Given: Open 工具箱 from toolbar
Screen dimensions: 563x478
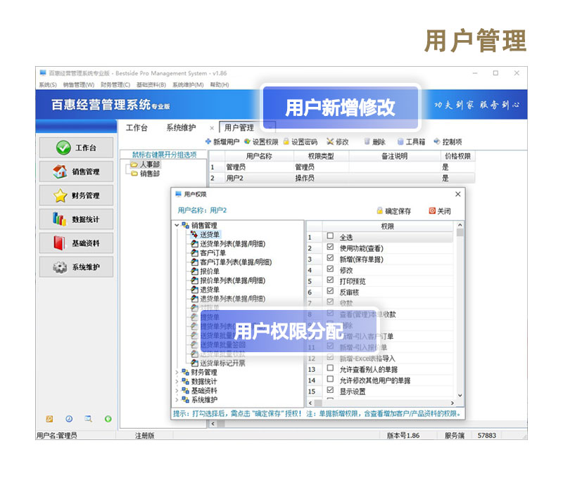Looking at the screenshot, I should pos(411,142).
